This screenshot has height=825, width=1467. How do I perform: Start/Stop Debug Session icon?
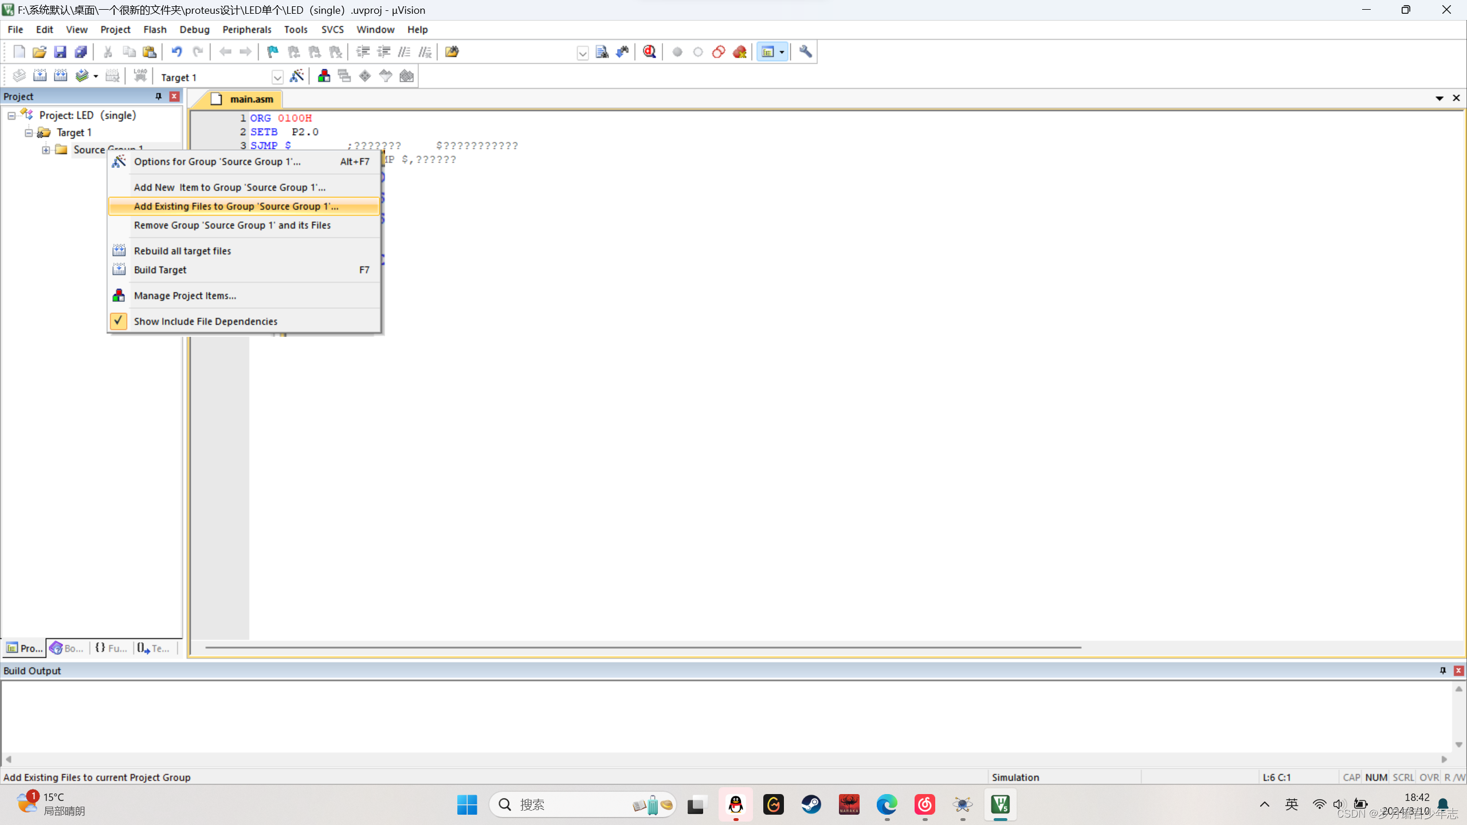click(649, 52)
